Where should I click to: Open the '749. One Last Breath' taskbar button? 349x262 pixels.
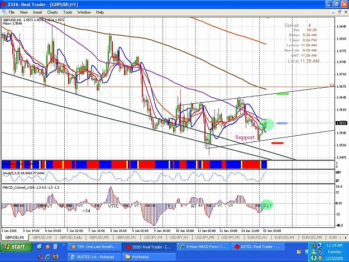coord(94,247)
